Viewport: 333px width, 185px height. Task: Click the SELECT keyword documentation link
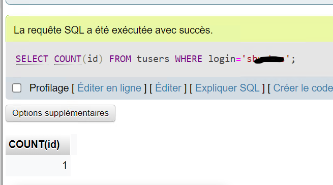(32, 59)
